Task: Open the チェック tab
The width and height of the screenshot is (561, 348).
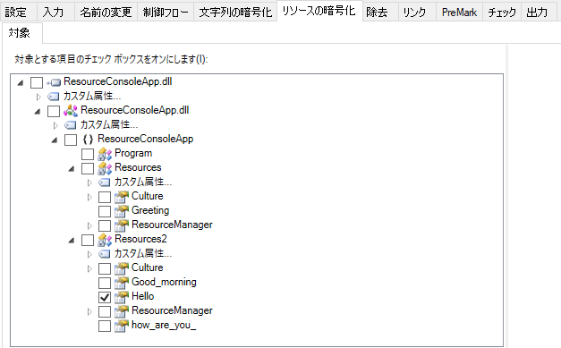Action: pyautogui.click(x=502, y=13)
